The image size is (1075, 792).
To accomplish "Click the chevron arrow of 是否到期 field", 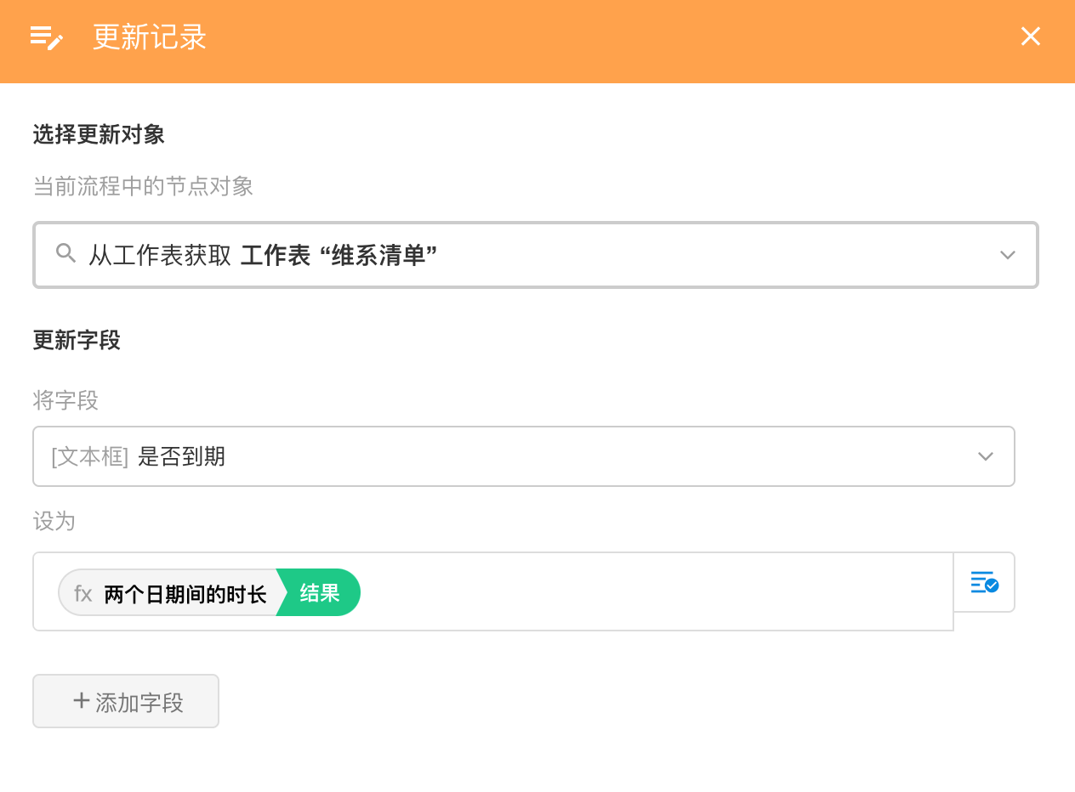I will tap(986, 456).
